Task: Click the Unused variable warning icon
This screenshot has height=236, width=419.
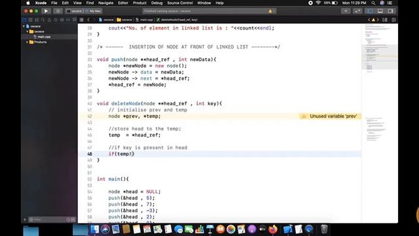Action: click(304, 116)
